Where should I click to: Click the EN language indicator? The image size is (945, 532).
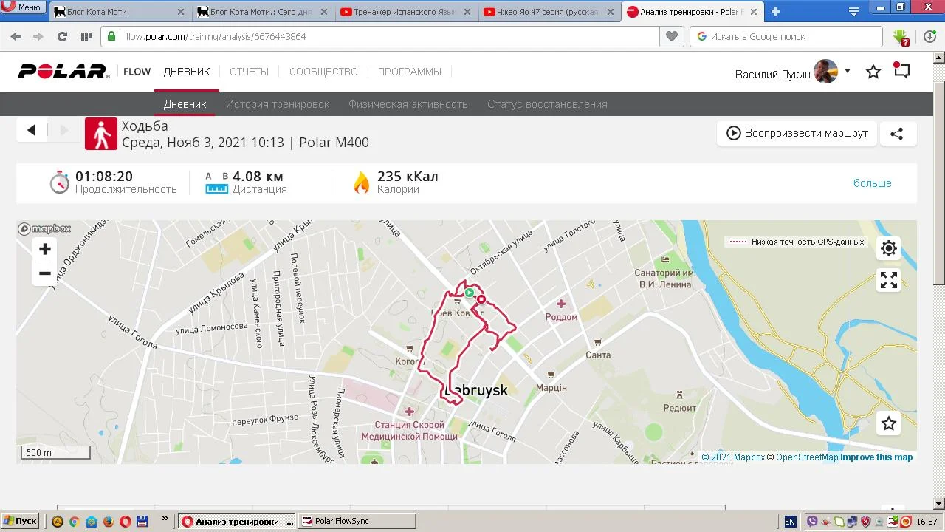(x=790, y=521)
